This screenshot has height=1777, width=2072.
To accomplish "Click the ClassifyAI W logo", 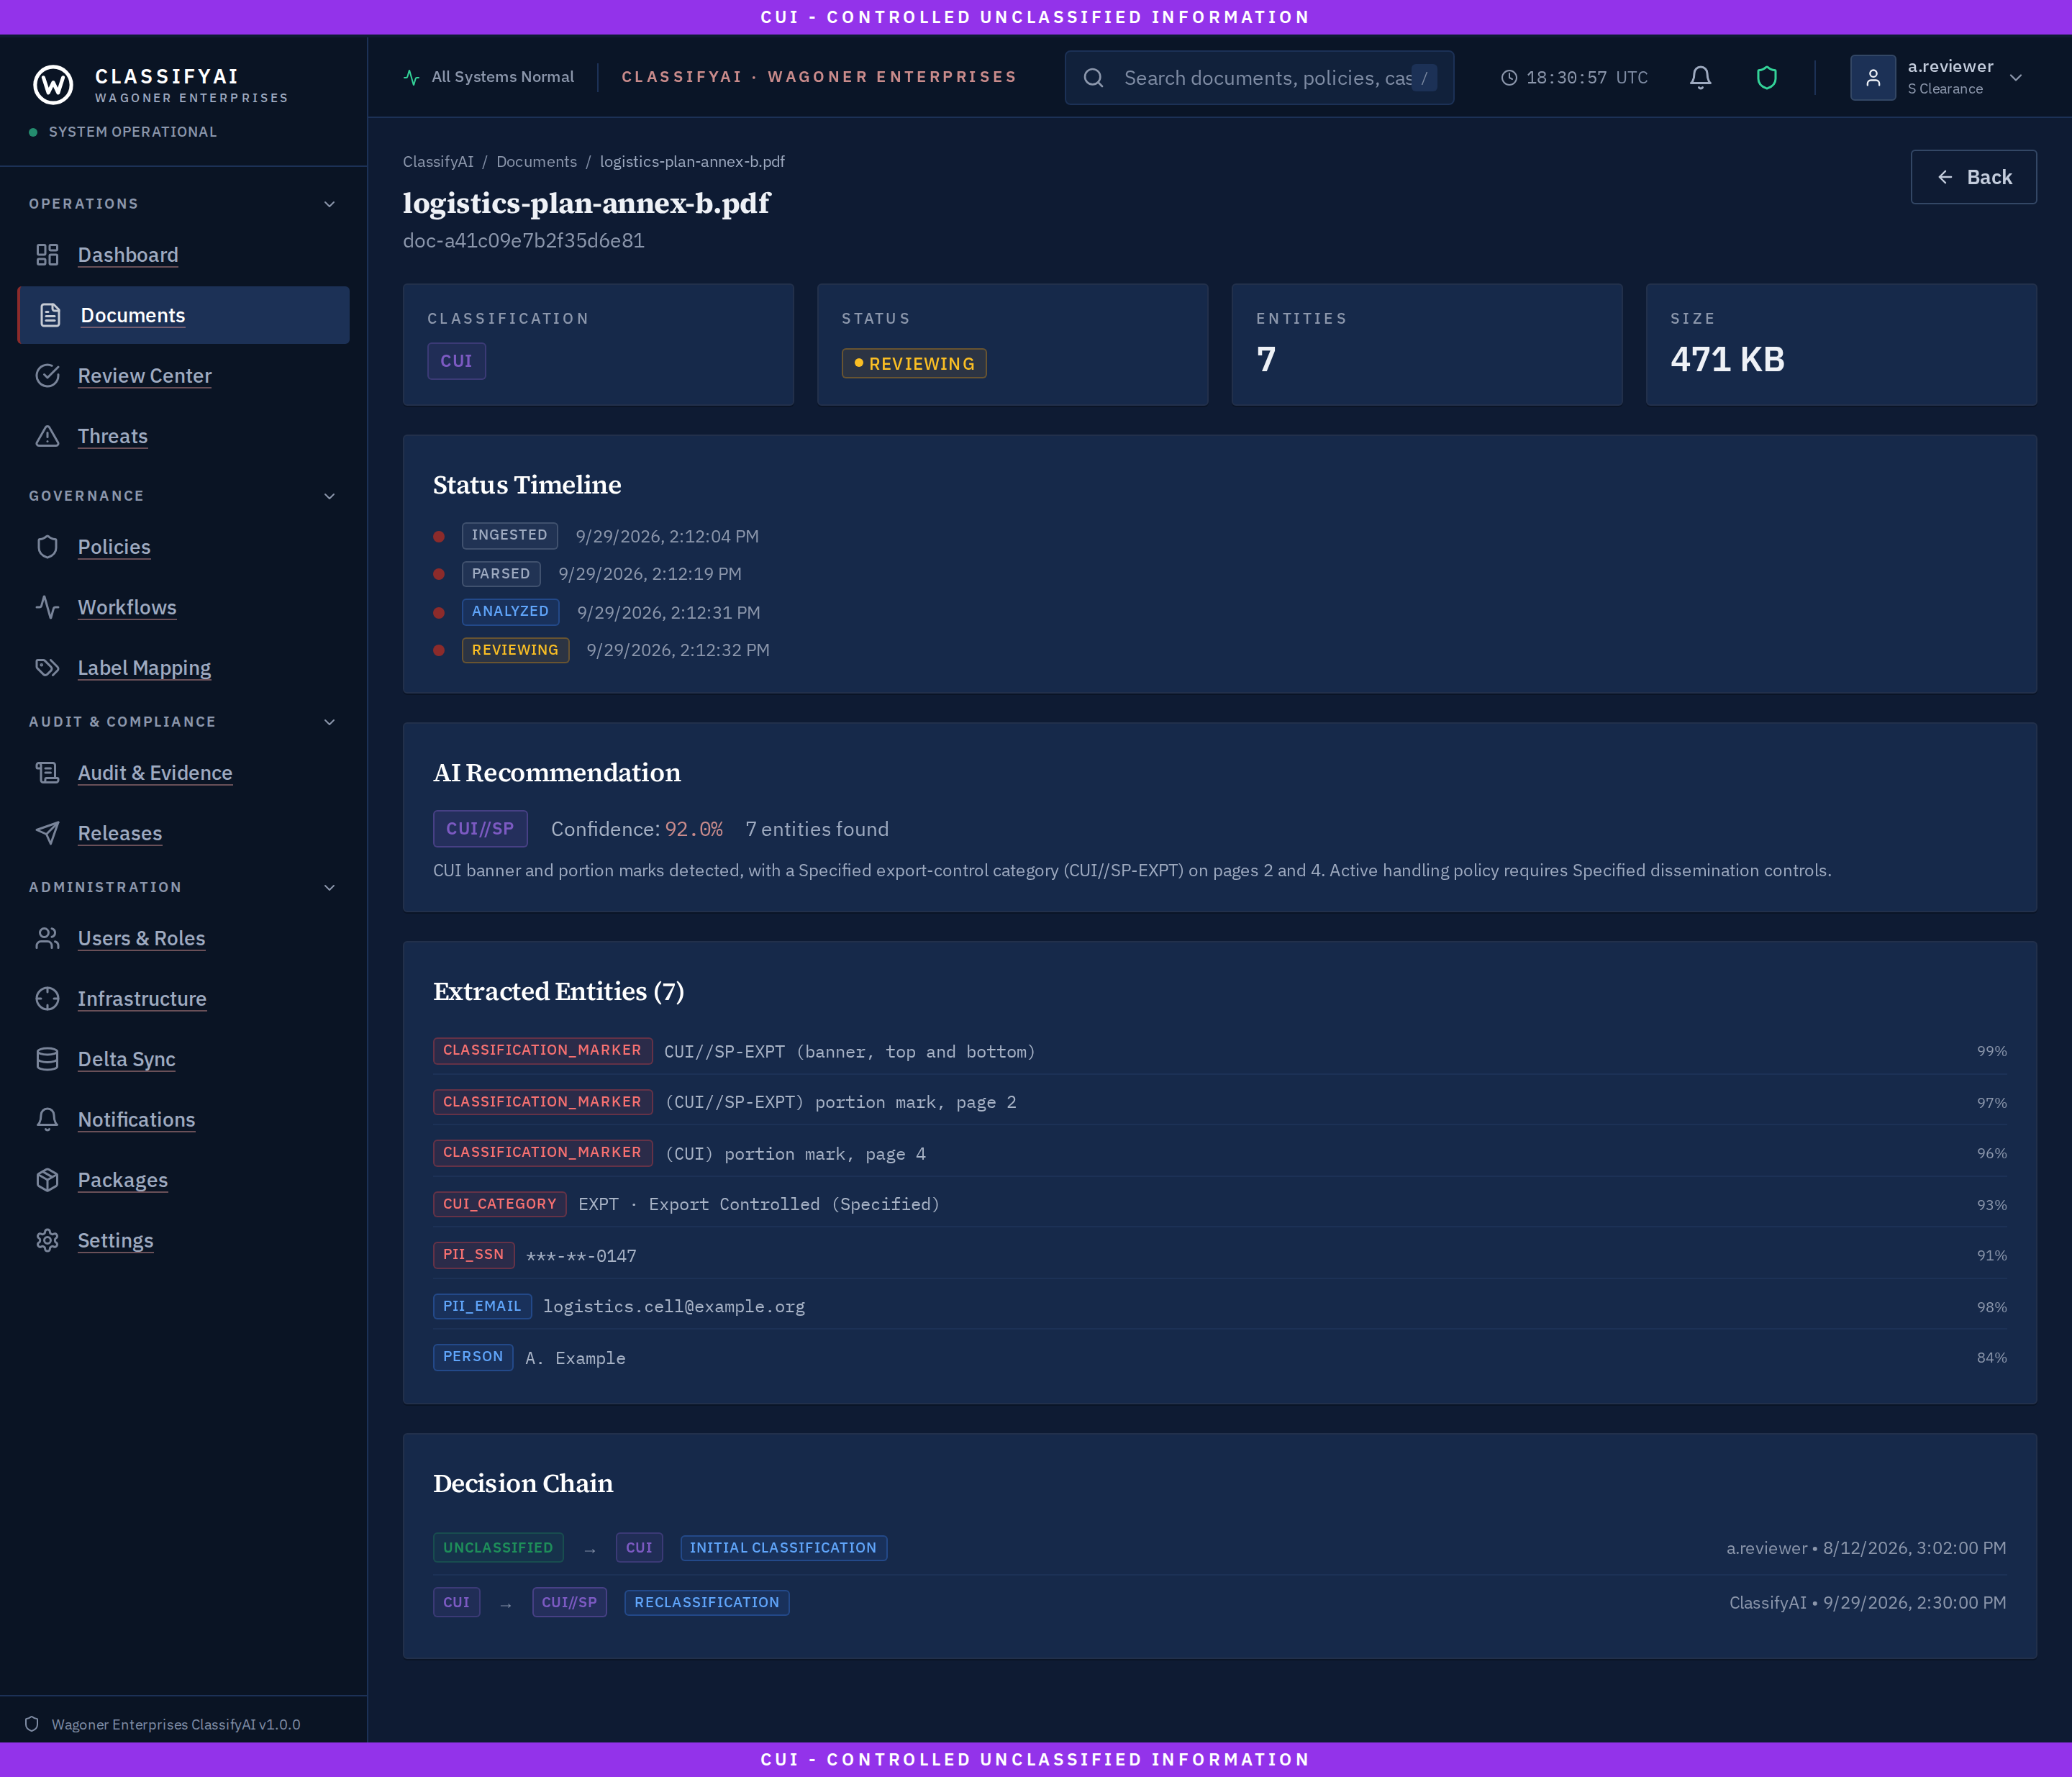I will 53,85.
